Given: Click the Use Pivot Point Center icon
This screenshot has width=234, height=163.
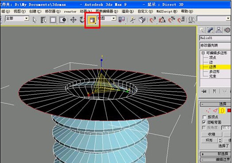Looking at the screenshot, I should tap(121, 20).
